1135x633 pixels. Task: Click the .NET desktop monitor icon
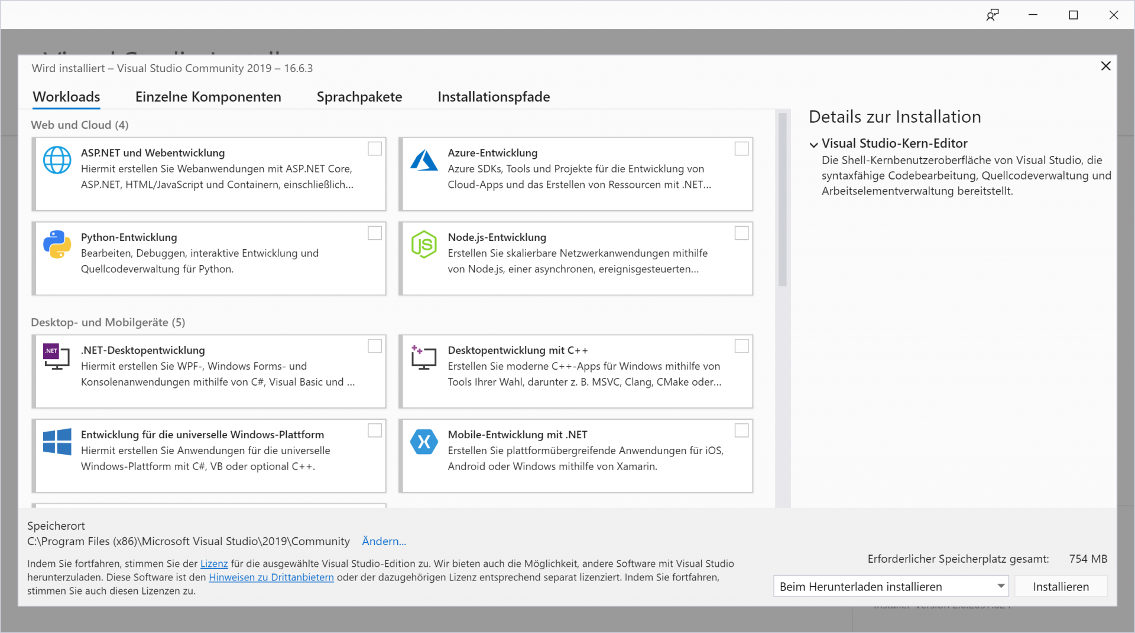click(x=57, y=357)
